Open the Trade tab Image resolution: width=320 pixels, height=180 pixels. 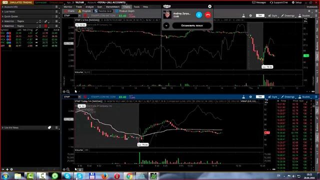click(79, 6)
